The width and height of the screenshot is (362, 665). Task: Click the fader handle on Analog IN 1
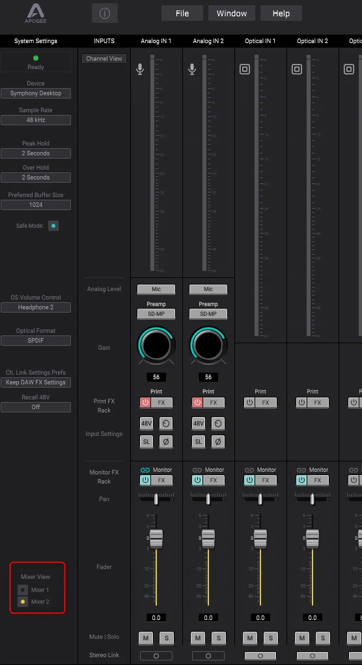pos(156,538)
